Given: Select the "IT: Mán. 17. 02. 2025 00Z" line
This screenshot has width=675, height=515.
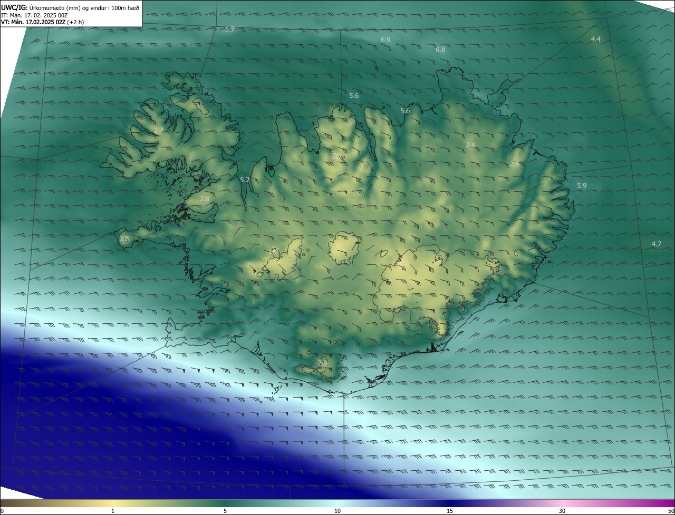Looking at the screenshot, I should point(34,15).
